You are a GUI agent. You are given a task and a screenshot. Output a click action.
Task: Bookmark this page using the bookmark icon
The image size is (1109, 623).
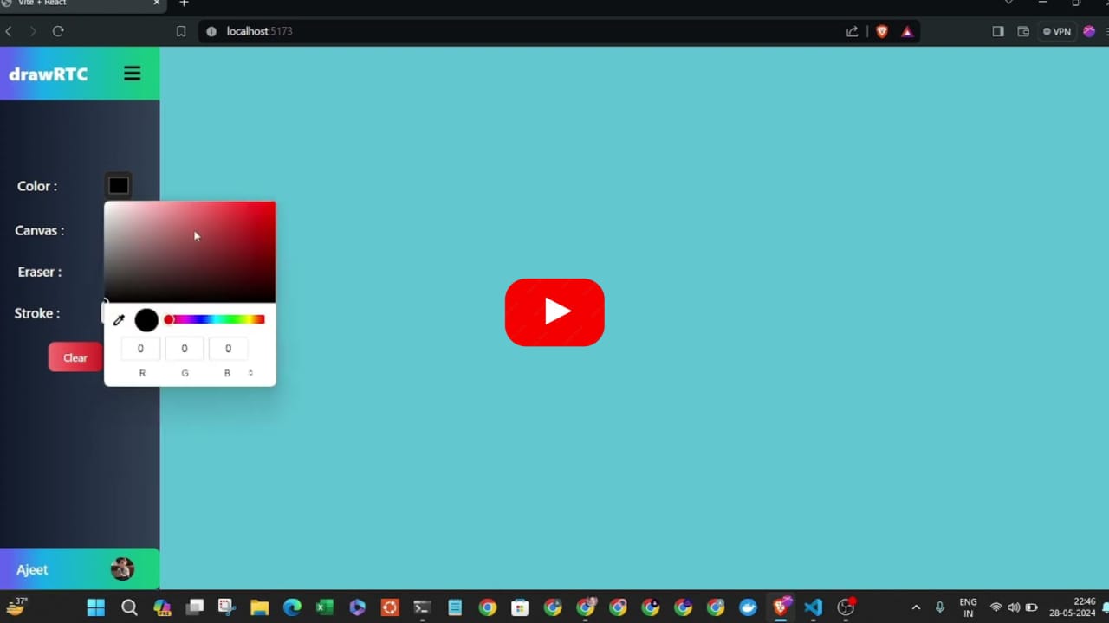[181, 31]
